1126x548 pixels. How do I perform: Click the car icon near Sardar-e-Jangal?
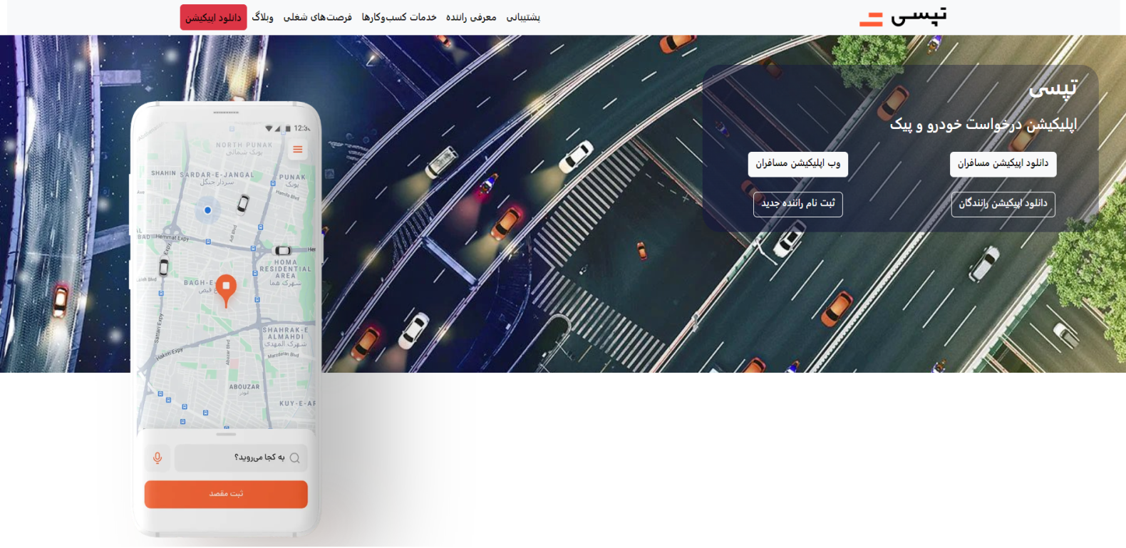(x=243, y=203)
